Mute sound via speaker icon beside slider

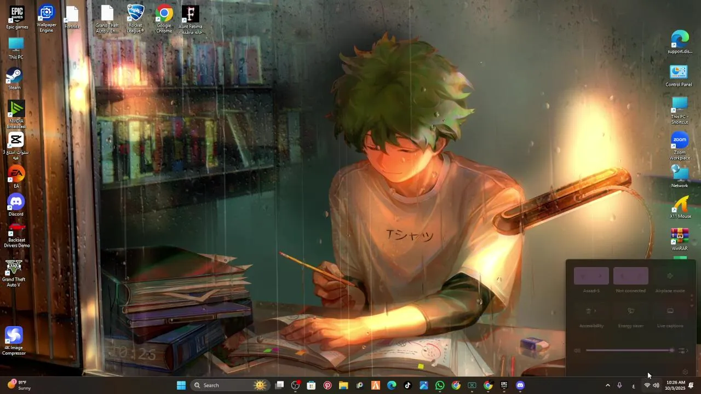click(577, 351)
